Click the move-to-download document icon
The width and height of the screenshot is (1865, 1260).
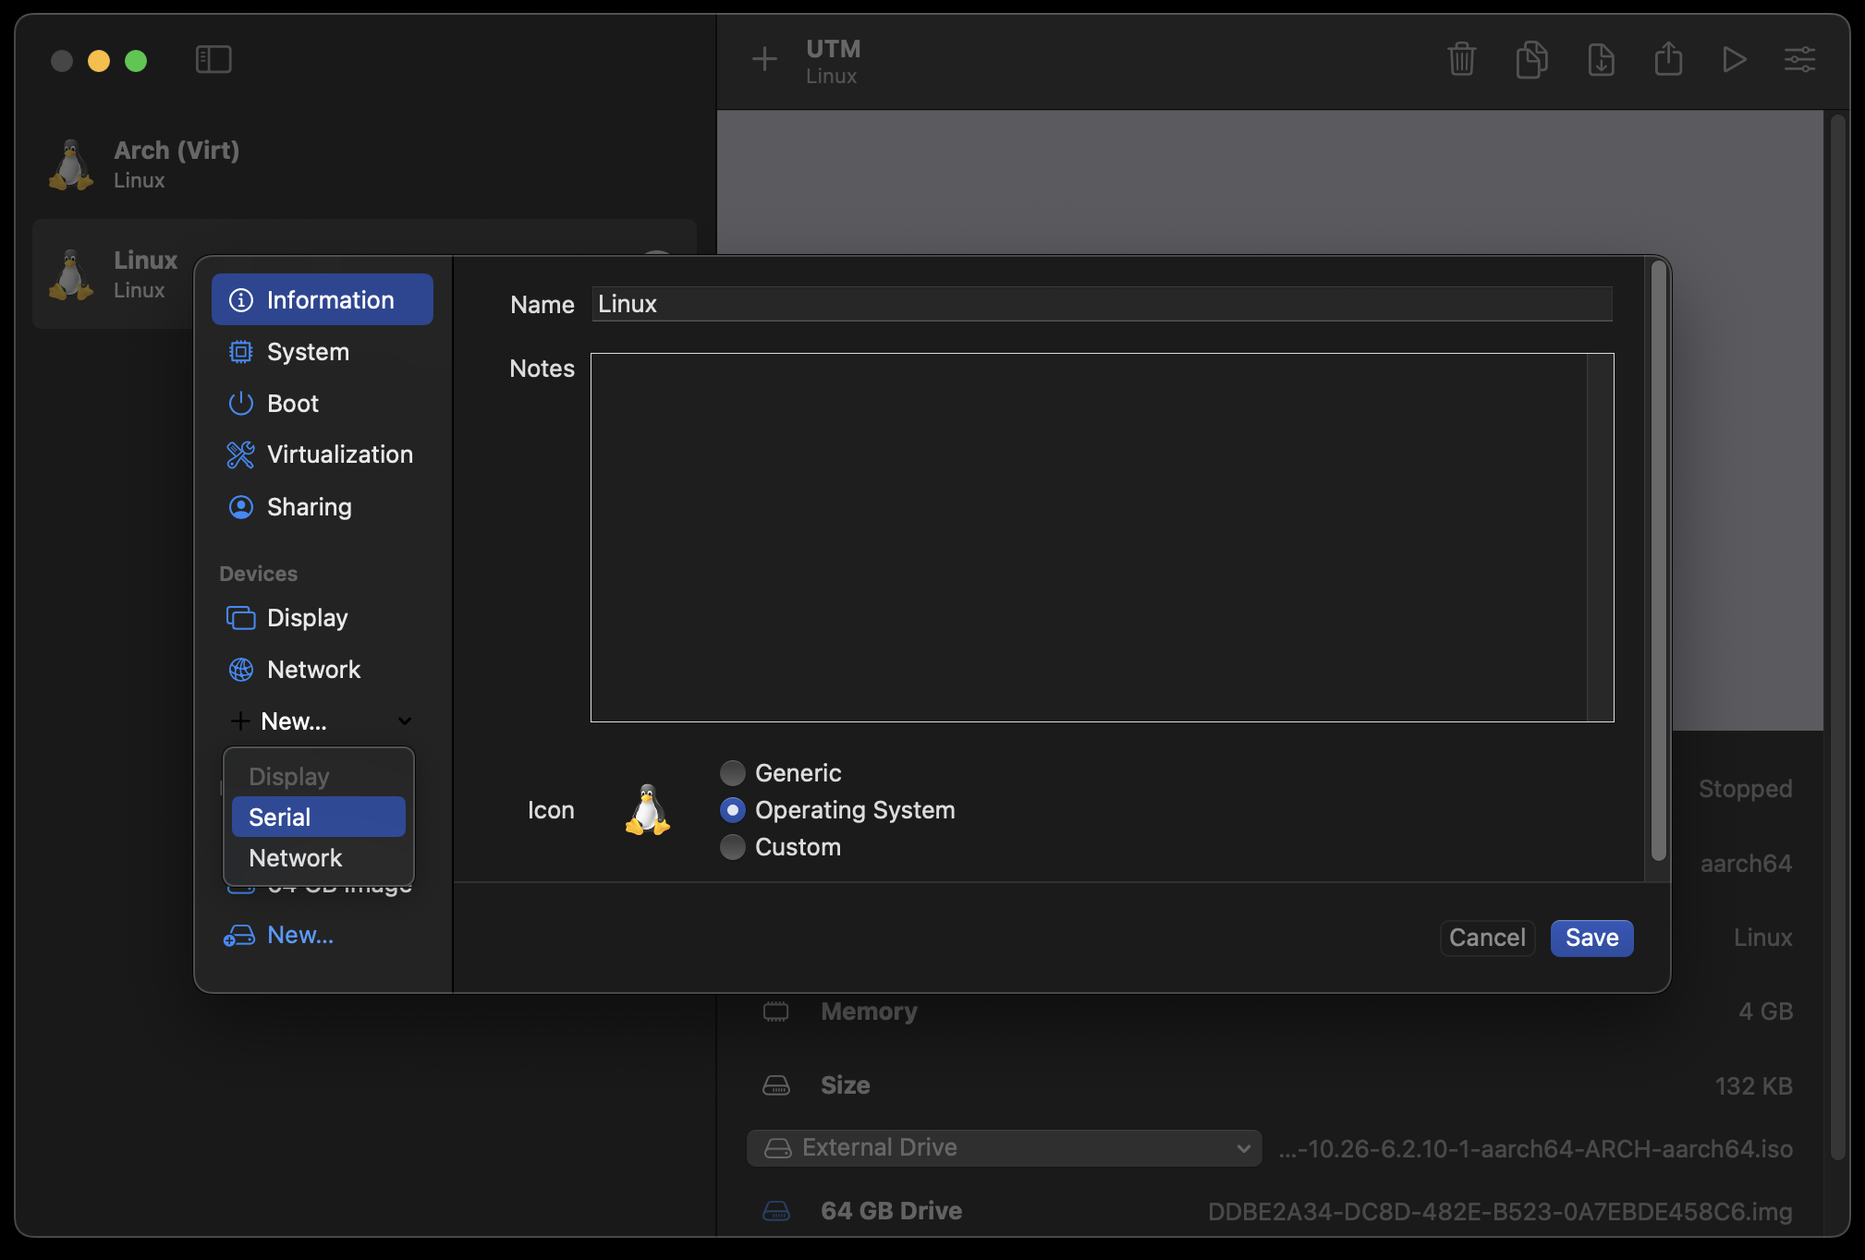pyautogui.click(x=1601, y=60)
